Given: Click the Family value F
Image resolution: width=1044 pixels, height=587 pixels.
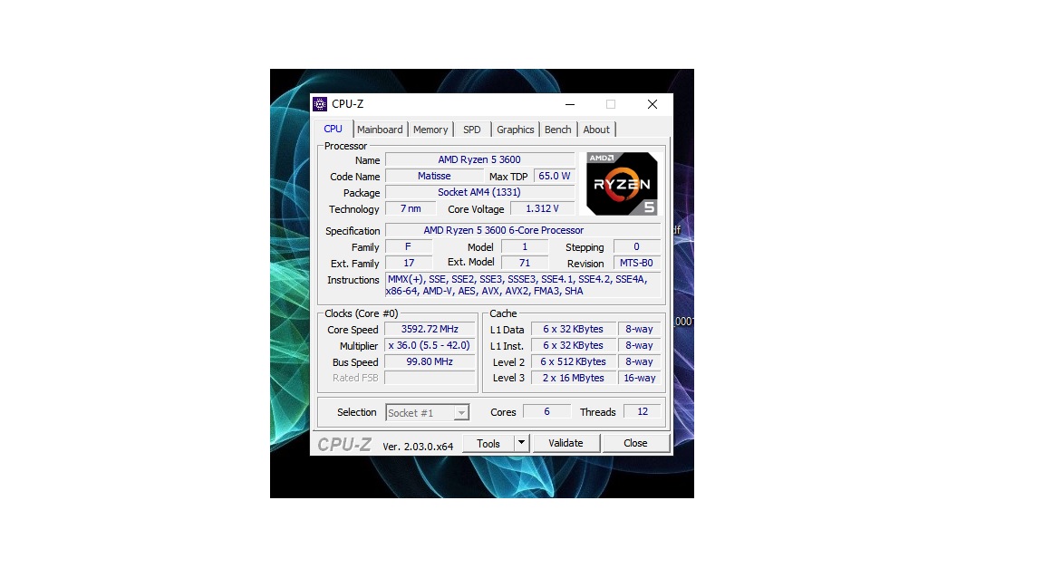Looking at the screenshot, I should click(408, 247).
